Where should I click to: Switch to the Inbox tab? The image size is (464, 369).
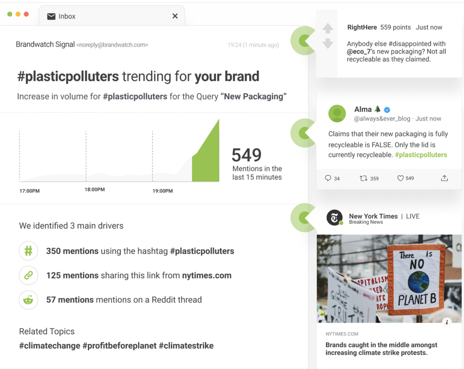67,16
